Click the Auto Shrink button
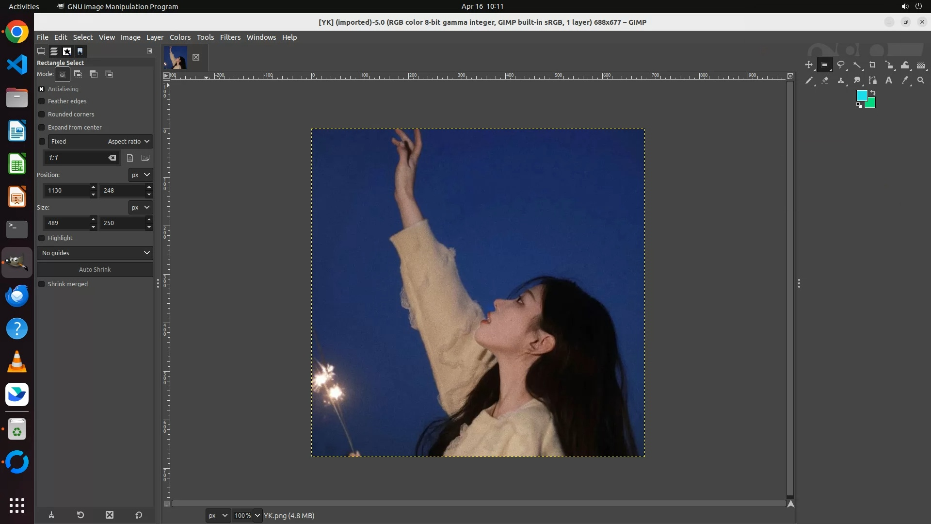The height and width of the screenshot is (524, 931). click(x=95, y=270)
